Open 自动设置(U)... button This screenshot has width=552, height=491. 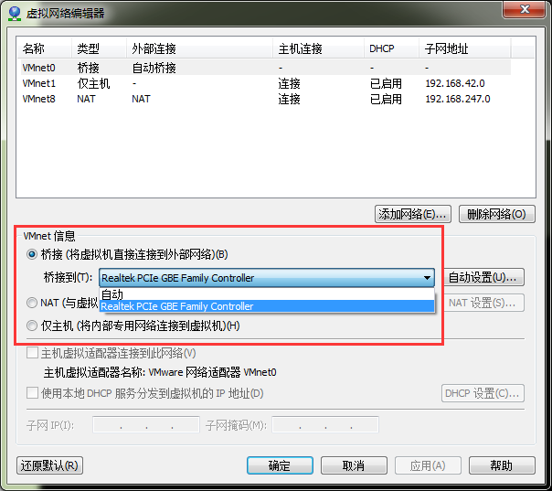coord(483,278)
